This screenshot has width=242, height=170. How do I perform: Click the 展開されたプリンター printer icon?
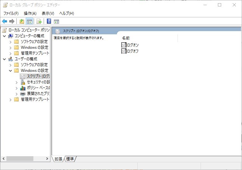click(x=23, y=94)
